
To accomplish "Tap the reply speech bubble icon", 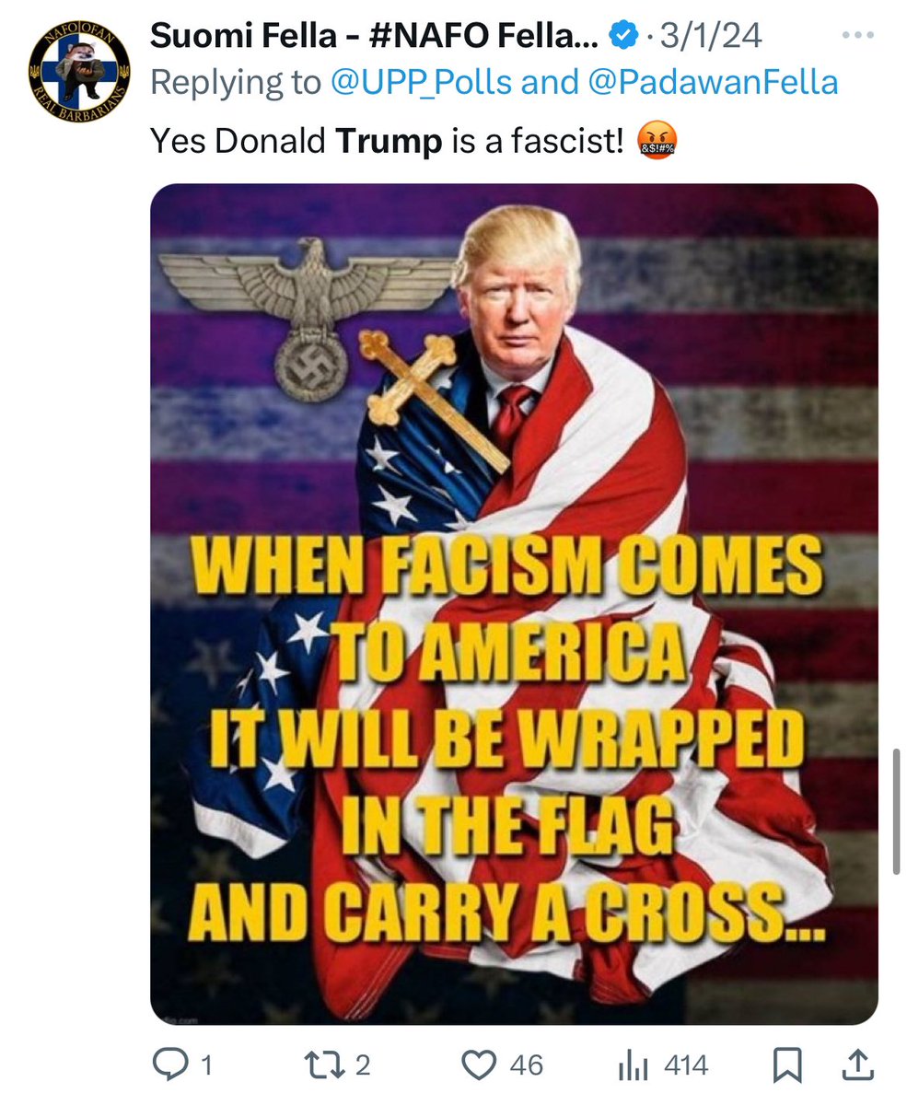I will pos(171,1066).
